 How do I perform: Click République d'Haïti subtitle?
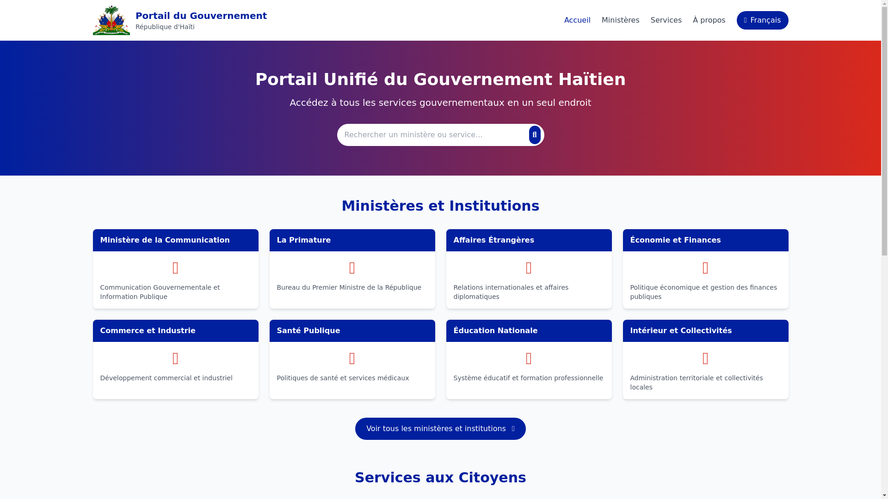coord(165,27)
